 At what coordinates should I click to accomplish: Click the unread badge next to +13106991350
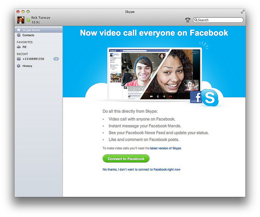(x=56, y=59)
